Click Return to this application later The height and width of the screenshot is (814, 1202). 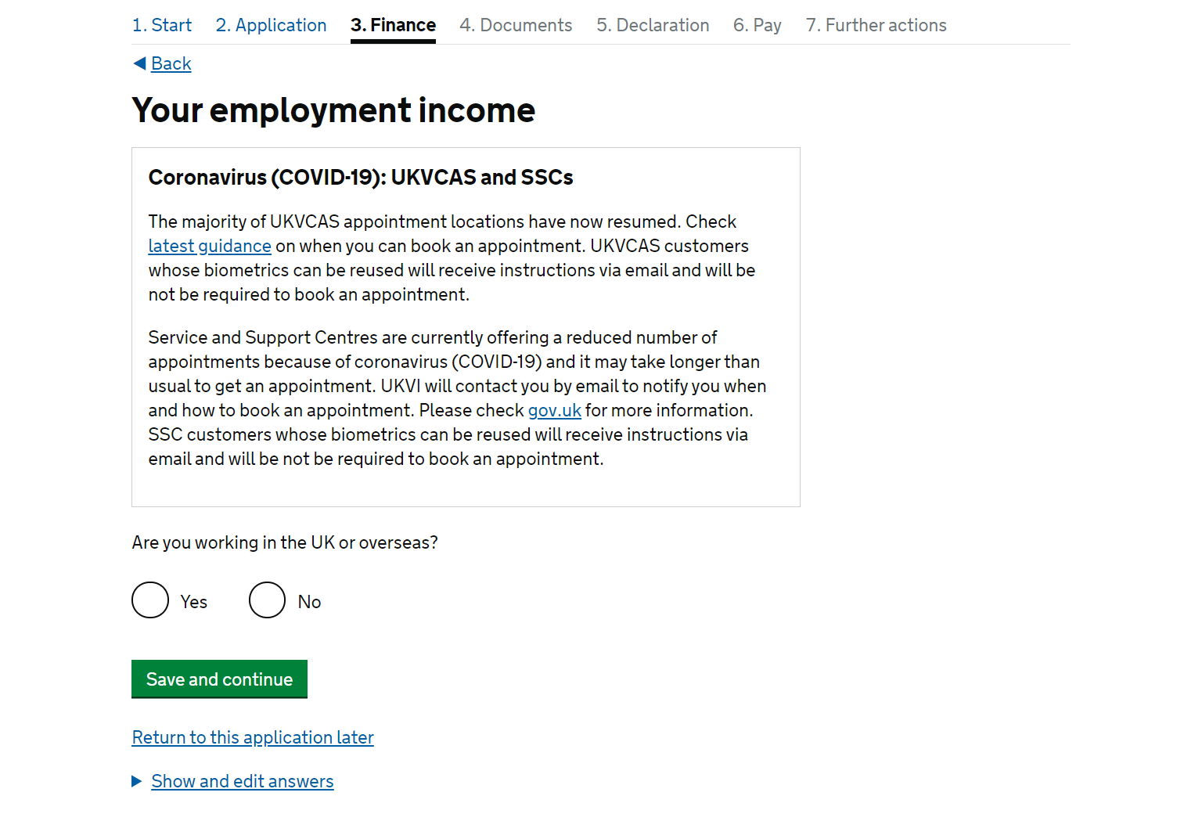pos(253,737)
